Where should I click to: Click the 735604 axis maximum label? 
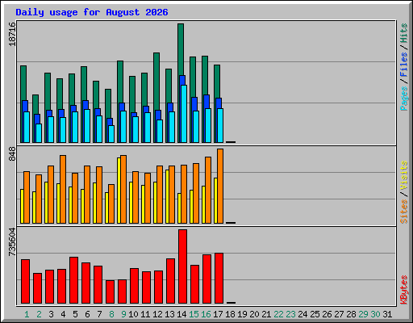(12, 241)
